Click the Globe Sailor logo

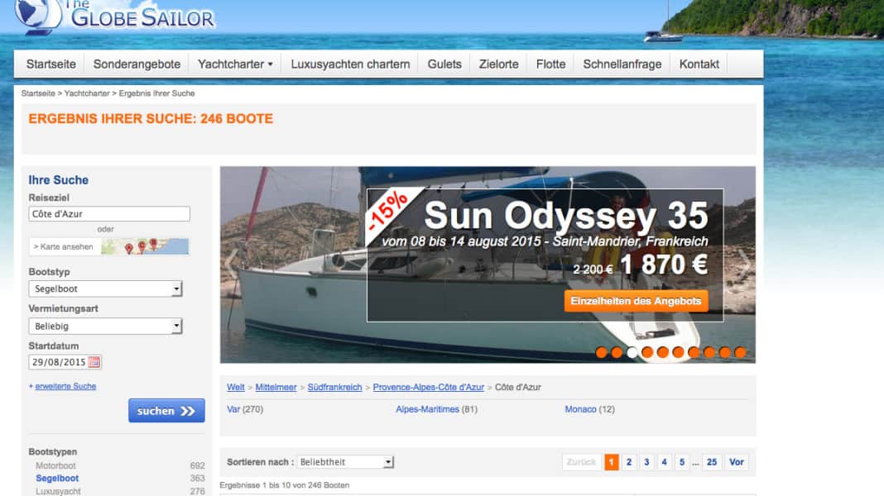(x=114, y=16)
